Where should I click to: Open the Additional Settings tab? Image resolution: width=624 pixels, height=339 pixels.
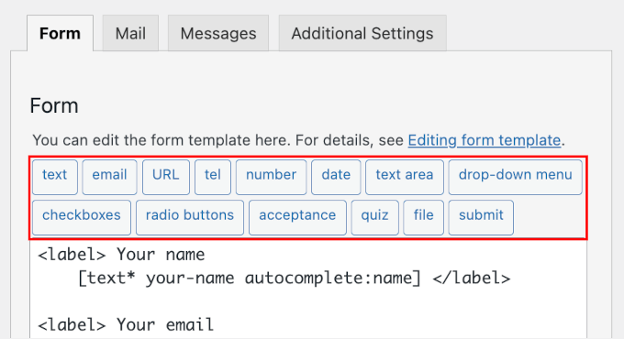tap(362, 33)
